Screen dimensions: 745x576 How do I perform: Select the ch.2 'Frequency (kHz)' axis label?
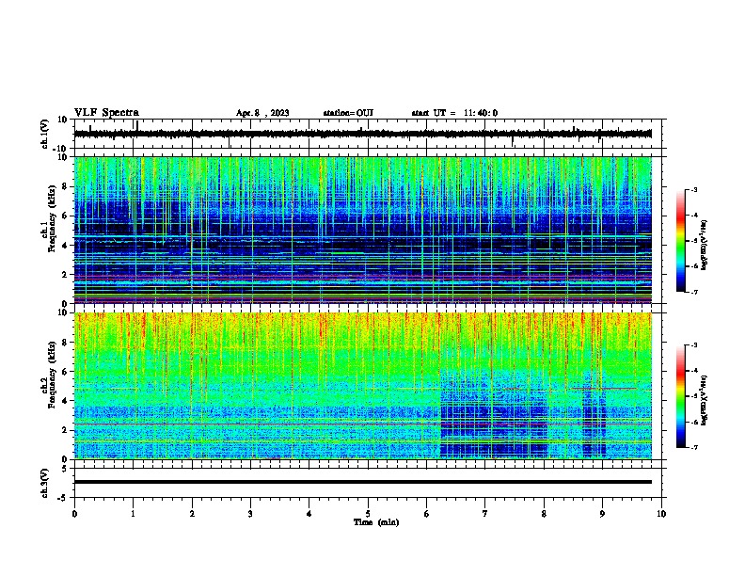(x=53, y=375)
